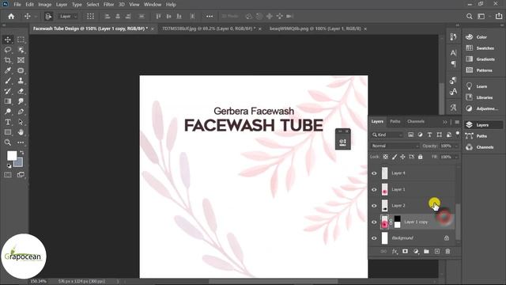Screen dimensions: 506x285
Task: Click the link layers icon
Action: point(383,252)
